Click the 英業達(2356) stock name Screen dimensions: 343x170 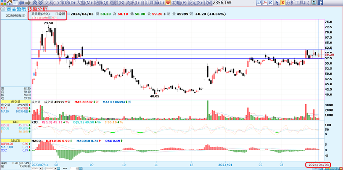click(40, 14)
